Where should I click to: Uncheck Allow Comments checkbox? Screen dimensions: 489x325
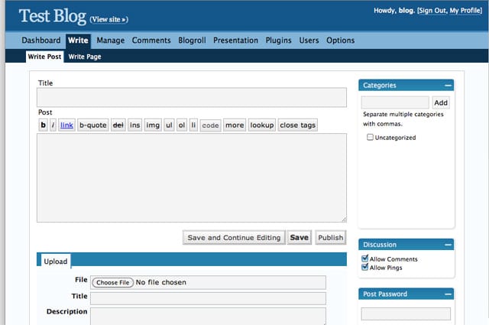[x=365, y=259]
